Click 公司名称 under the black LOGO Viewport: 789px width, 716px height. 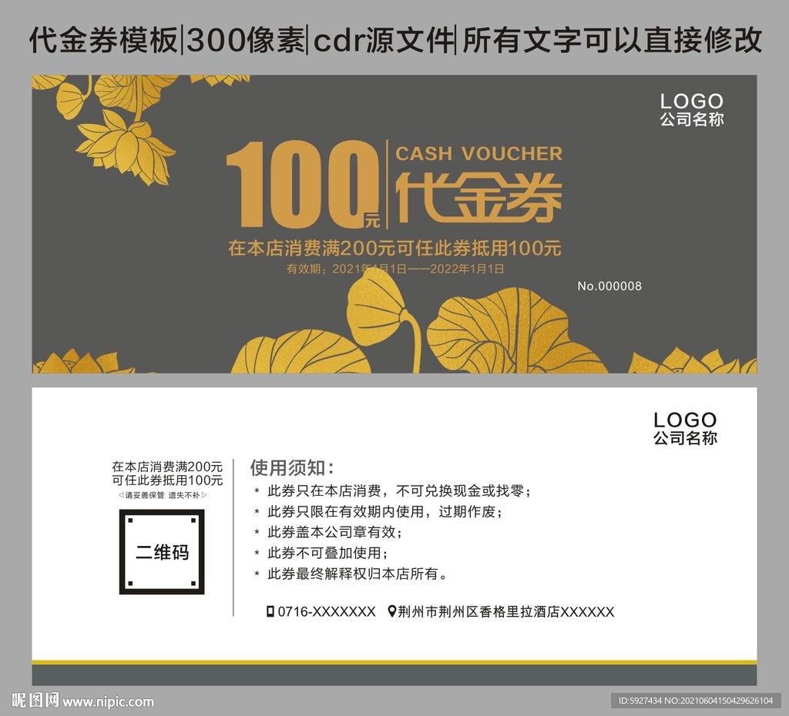685,438
